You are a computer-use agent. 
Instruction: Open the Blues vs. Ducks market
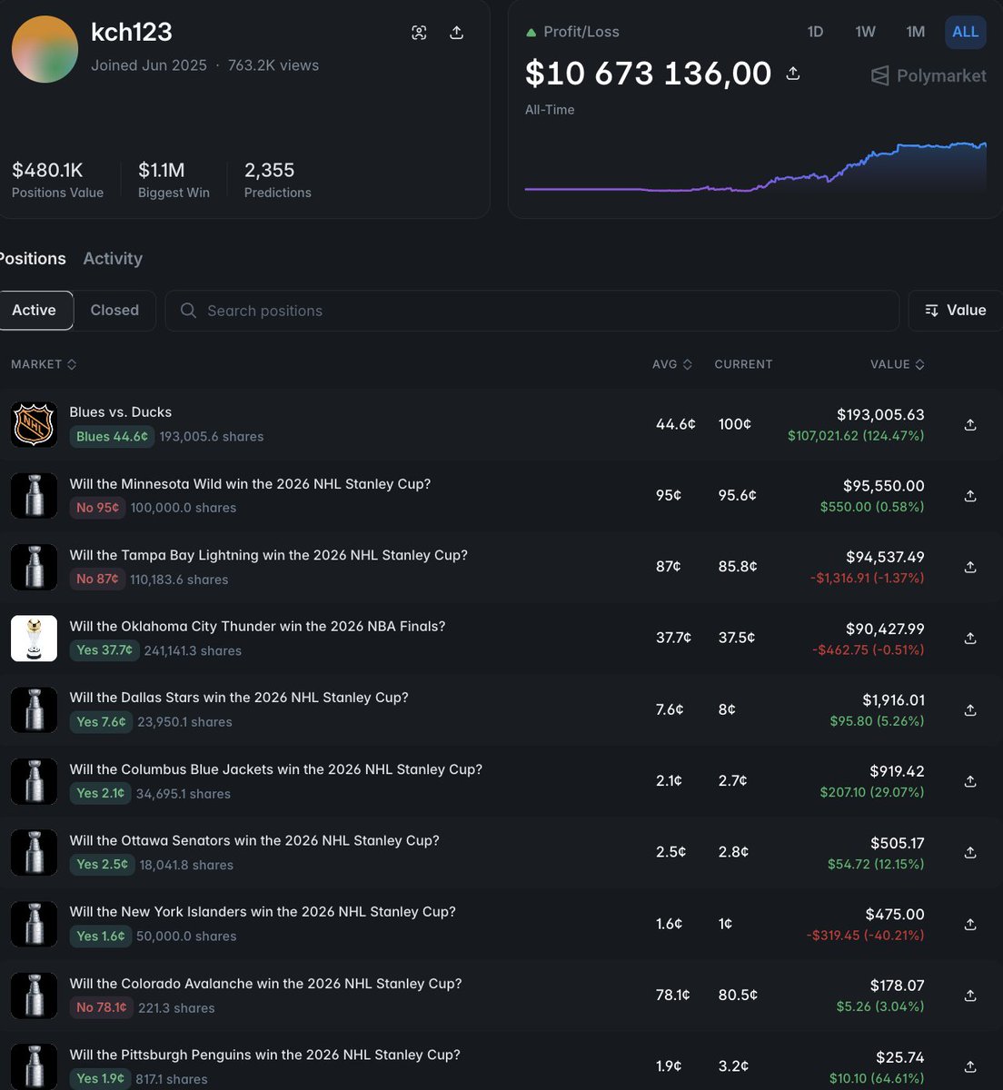pos(121,412)
